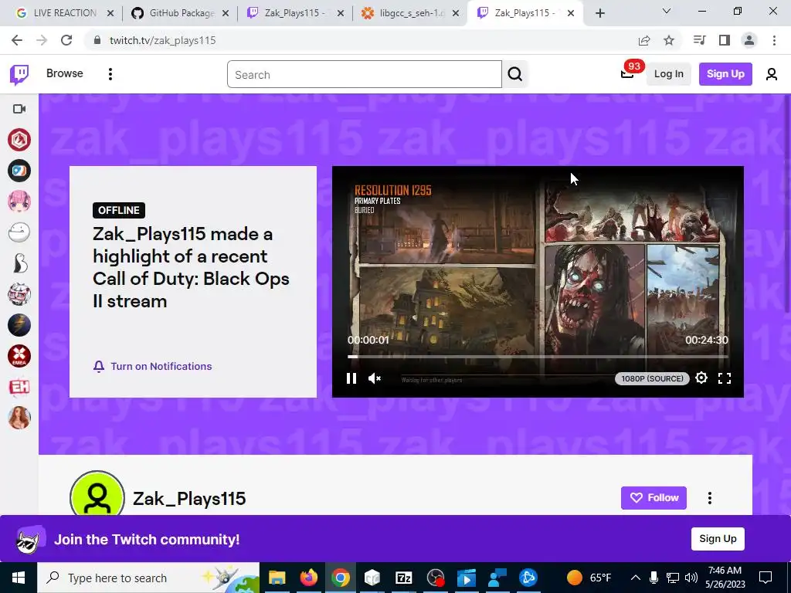Open the three-dot menu next to Browse
This screenshot has width=791, height=593.
point(110,74)
